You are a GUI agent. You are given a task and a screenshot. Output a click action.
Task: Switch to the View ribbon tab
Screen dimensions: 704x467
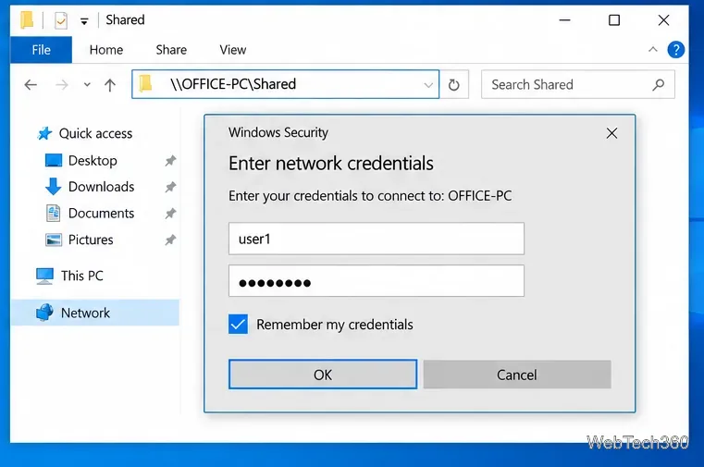(x=232, y=50)
